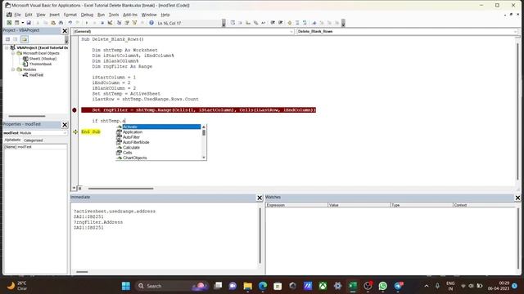Open Project Explorer from the toolbar
Screen dimensions: 524x294
(x=119, y=23)
